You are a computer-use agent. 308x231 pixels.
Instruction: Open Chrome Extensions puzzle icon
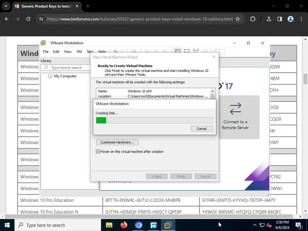[x=253, y=19]
